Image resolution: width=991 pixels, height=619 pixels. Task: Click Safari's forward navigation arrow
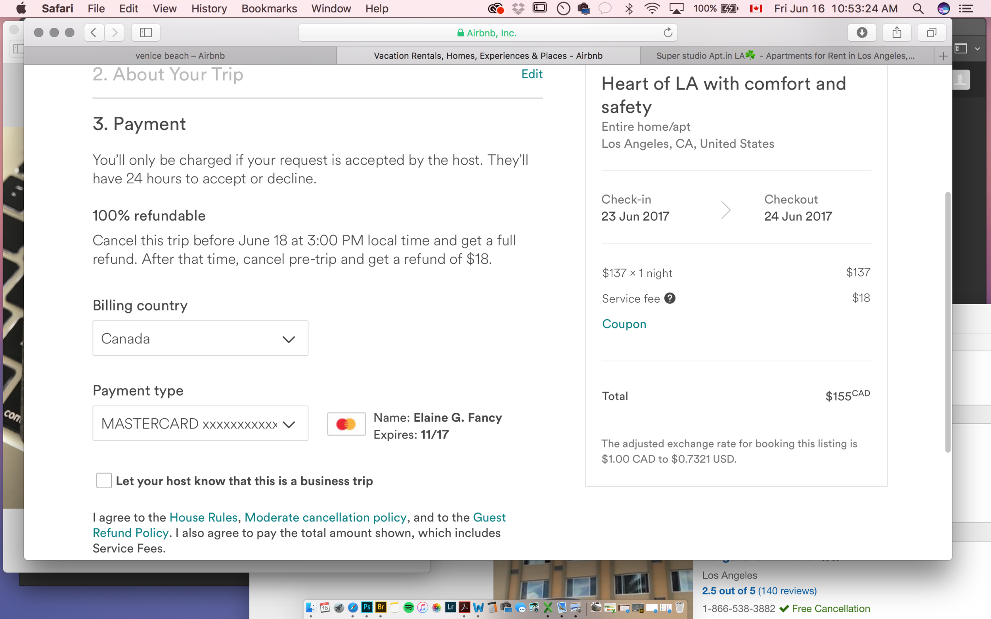click(114, 32)
